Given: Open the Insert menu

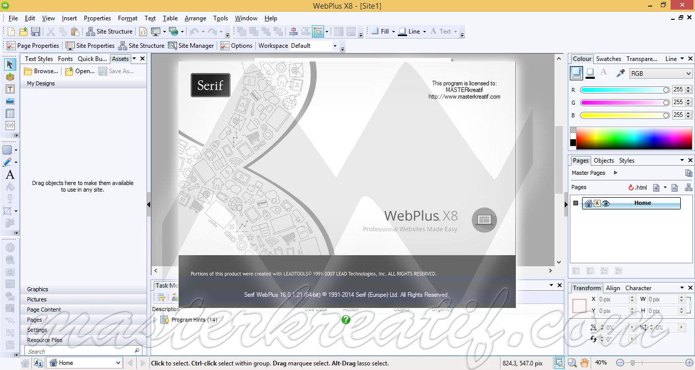Looking at the screenshot, I should point(69,18).
